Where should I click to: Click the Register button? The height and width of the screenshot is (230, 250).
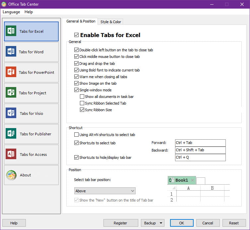[x=120, y=223]
